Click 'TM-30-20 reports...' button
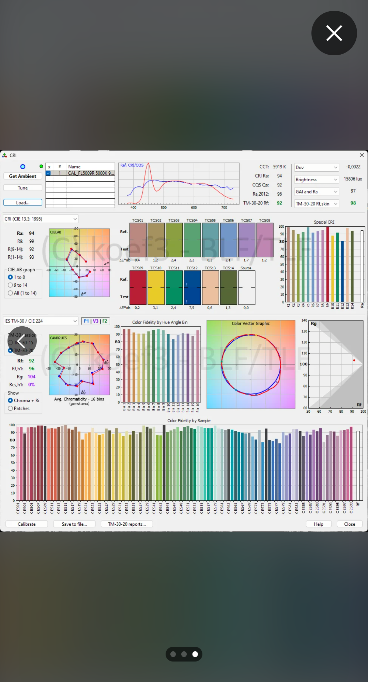This screenshot has width=368, height=682. [127, 524]
